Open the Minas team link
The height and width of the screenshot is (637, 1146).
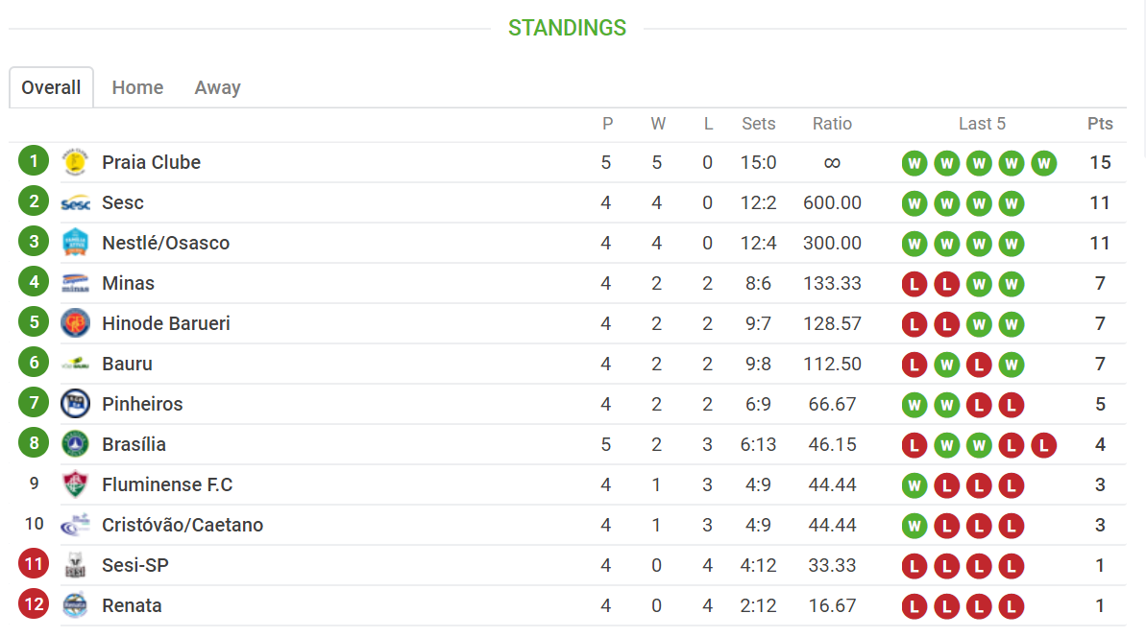coord(128,283)
